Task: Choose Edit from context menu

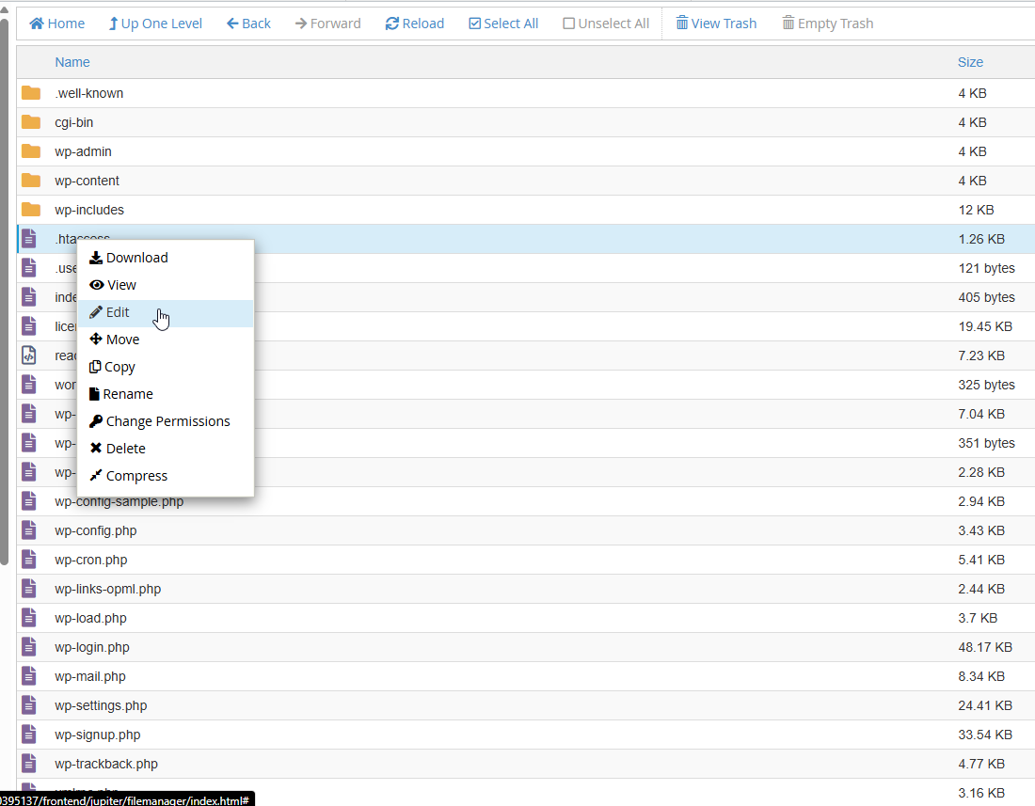Action: pyautogui.click(x=166, y=312)
